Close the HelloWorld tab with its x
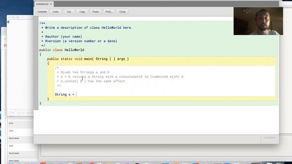The image size is (292, 164). click(x=51, y=4)
